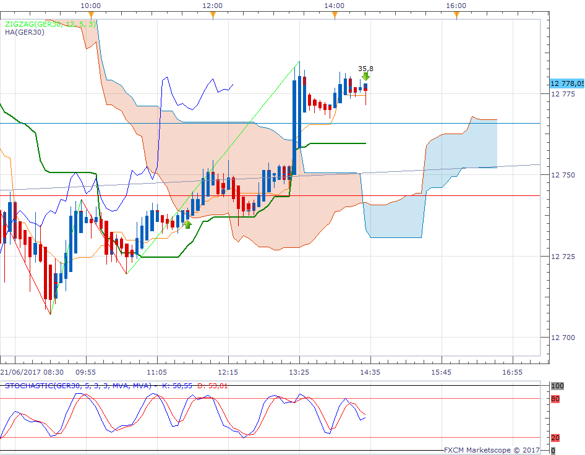Click the 12 700 price axis label

[563, 338]
